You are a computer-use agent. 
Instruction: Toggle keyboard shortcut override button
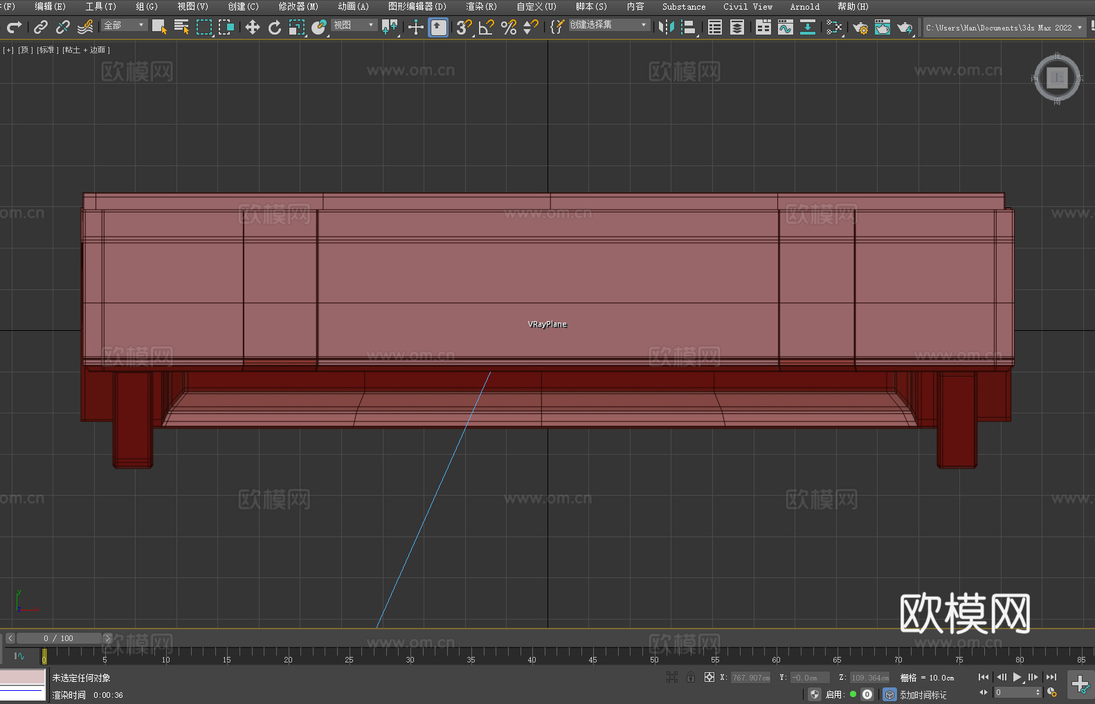[438, 27]
